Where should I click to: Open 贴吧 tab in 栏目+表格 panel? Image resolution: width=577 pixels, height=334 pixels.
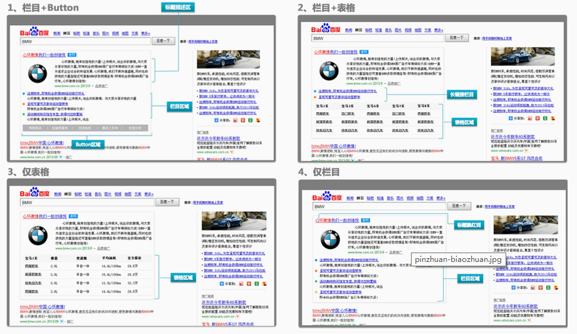coord(369,30)
